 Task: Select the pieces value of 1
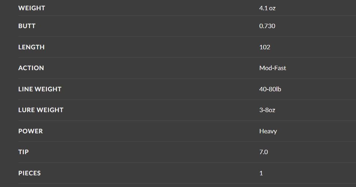pos(261,173)
